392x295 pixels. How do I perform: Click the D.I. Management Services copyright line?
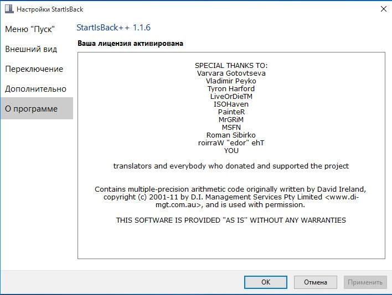[x=231, y=197]
